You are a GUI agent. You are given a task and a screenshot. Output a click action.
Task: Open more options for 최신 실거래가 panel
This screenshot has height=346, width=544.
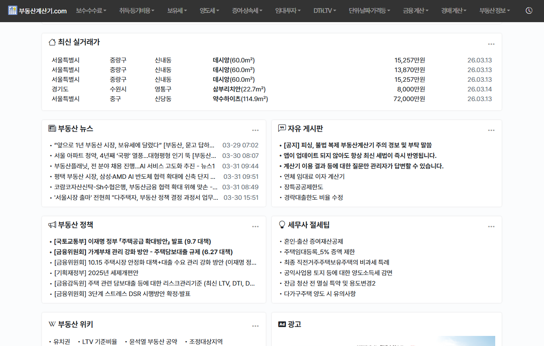[x=491, y=44]
